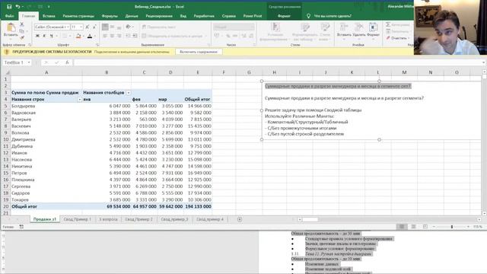Viewport: 487px width, 274px height.
Task: Switch to the Формулы ribbon tab
Action: [x=110, y=16]
